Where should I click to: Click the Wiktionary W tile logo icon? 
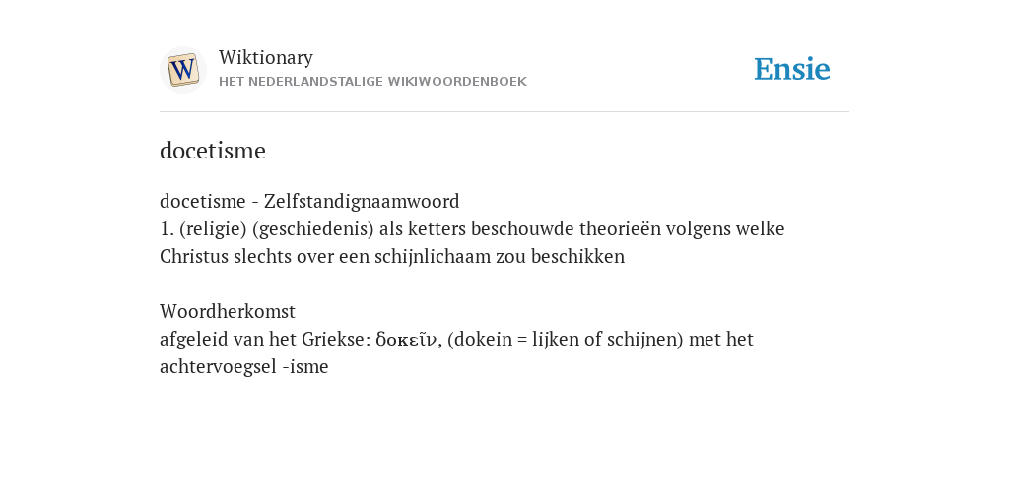coord(182,70)
